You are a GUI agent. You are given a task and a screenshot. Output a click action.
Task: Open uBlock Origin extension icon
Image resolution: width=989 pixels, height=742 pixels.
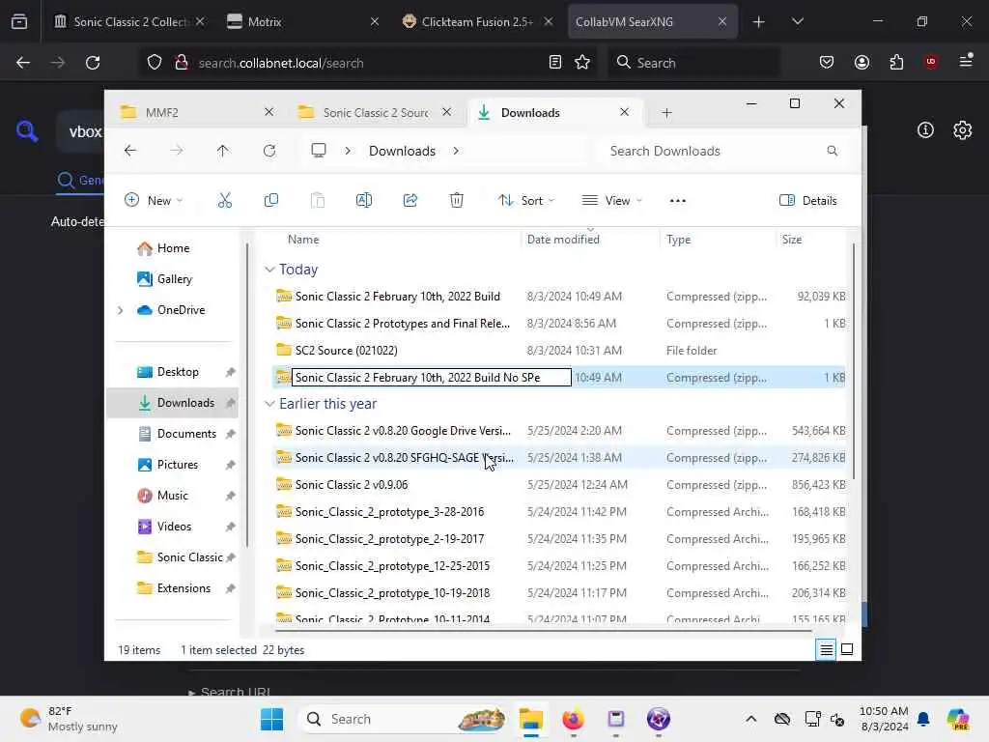pos(931,62)
